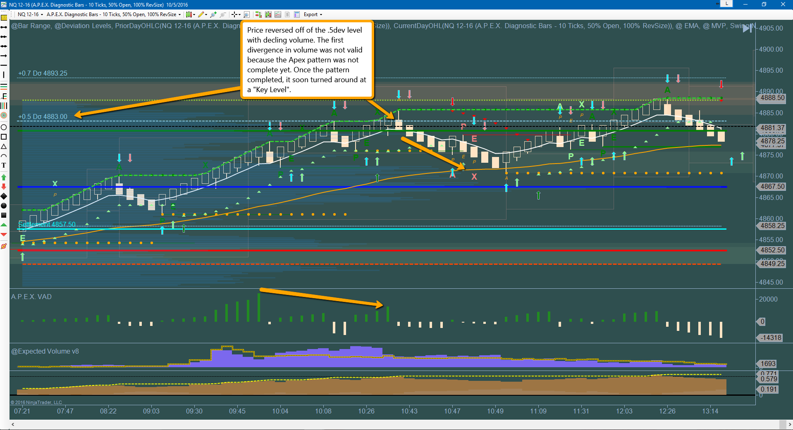Select the Triangle drawing tool
Screen dimensions: 793x430
[4, 147]
